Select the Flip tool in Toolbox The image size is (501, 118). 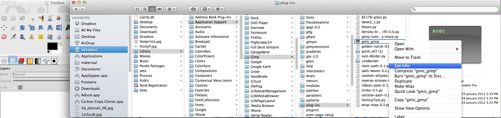click(59, 28)
